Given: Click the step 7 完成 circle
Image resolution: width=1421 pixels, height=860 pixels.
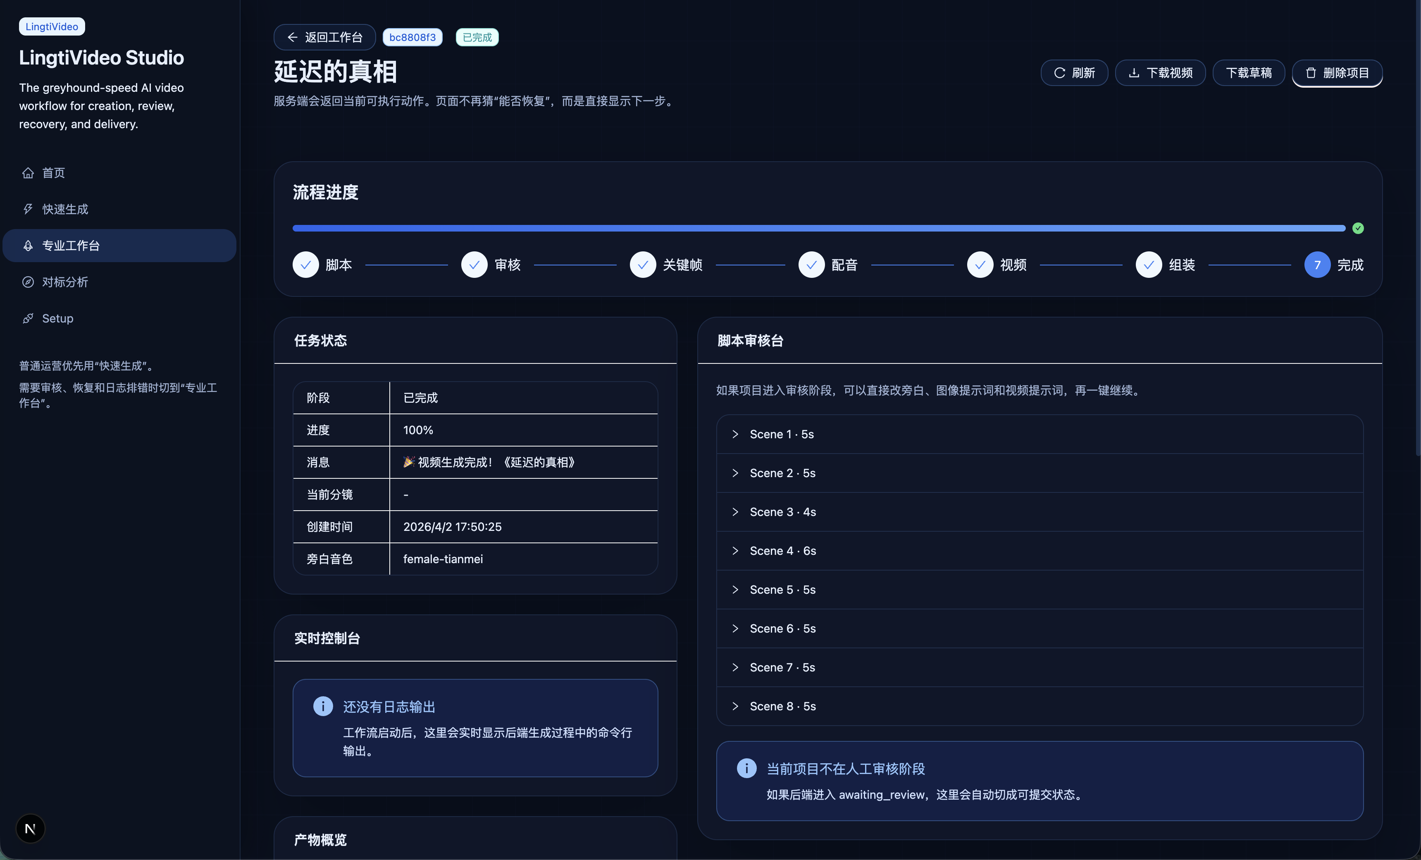Looking at the screenshot, I should 1317,265.
